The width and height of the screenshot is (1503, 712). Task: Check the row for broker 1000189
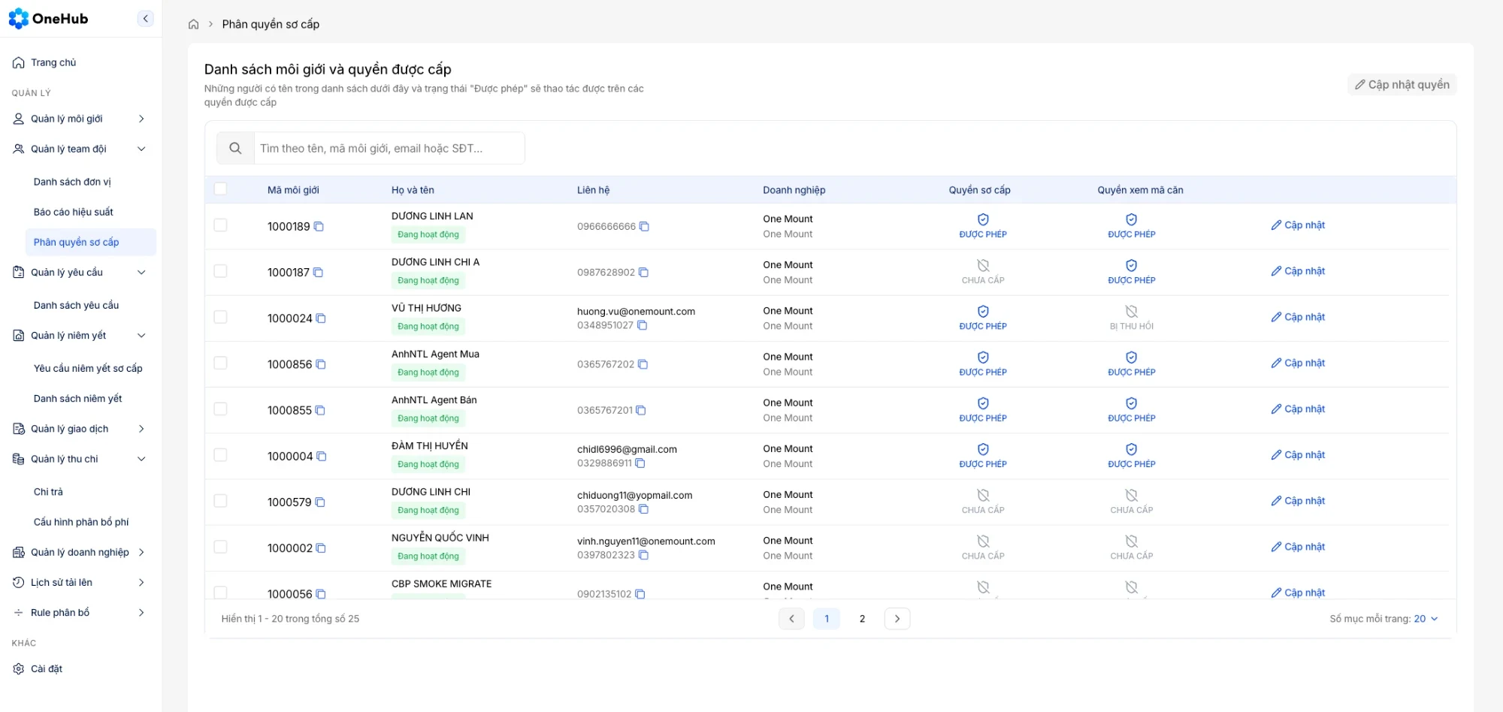220,225
